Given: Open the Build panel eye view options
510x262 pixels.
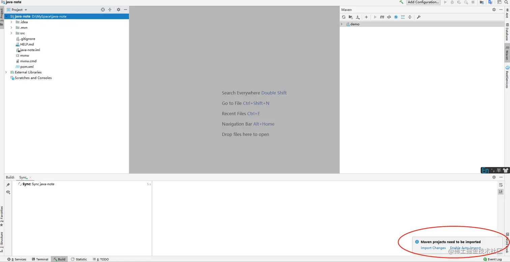Looking at the screenshot, I should coord(8,192).
